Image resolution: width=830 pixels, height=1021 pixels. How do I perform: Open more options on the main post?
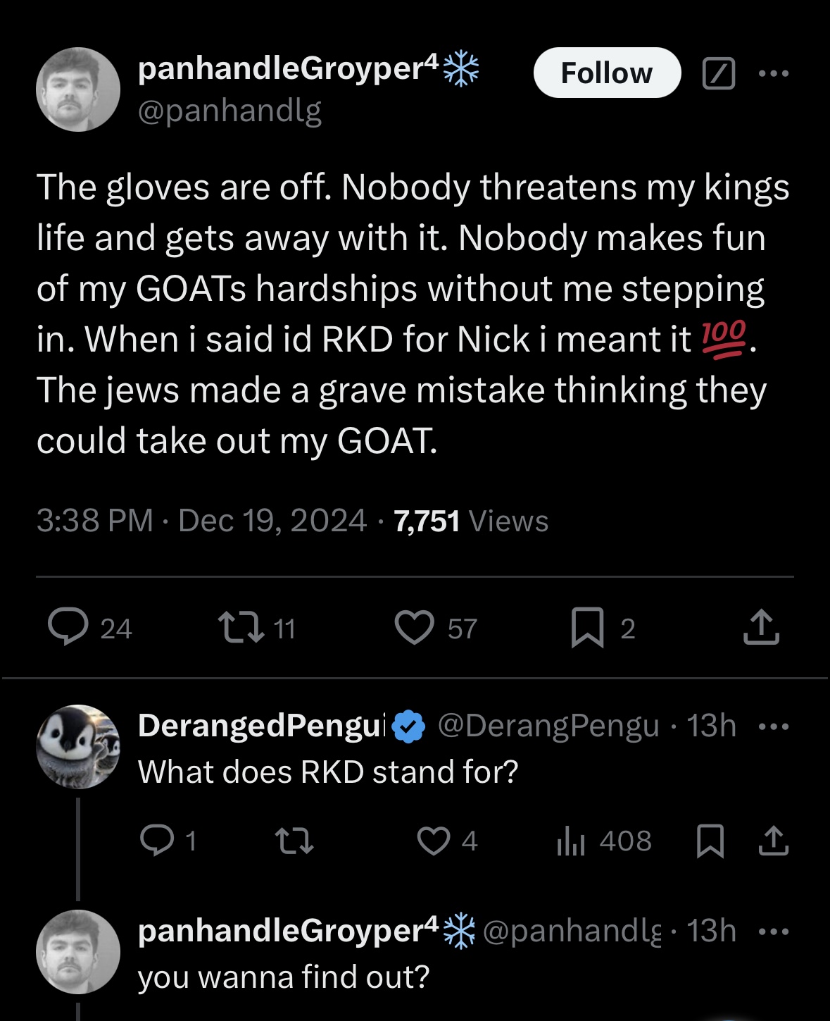pyautogui.click(x=774, y=73)
